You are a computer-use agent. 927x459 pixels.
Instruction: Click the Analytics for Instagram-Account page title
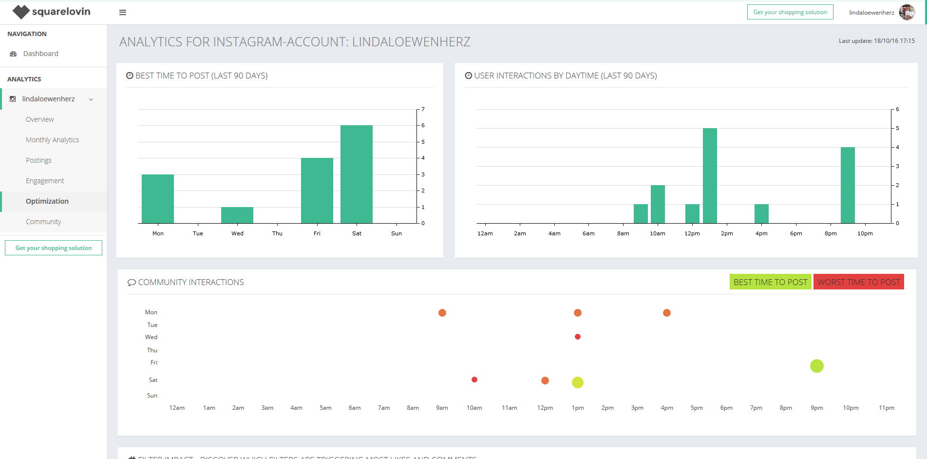(x=295, y=42)
